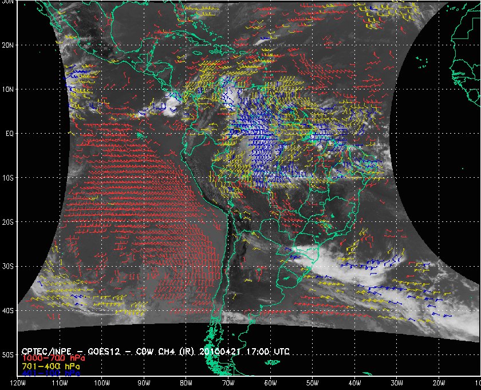Click the blue 401-100 hPa legend entry
Image resolution: width=481 pixels, height=390 pixels.
pyautogui.click(x=50, y=373)
